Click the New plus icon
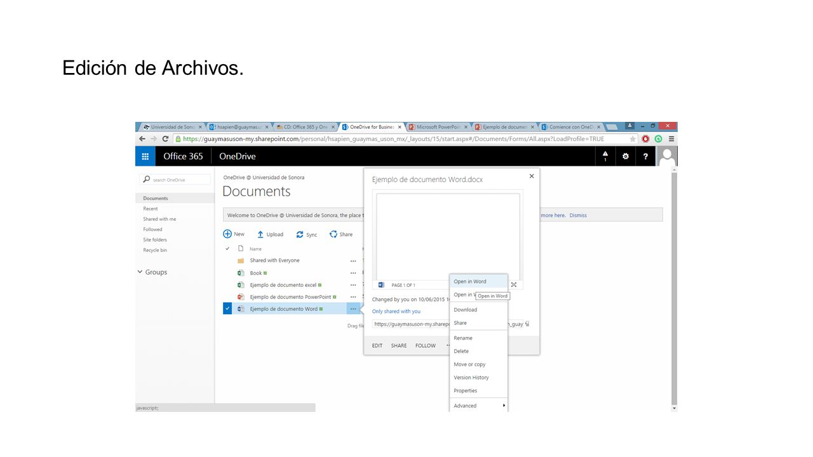This screenshot has width=813, height=457. pyautogui.click(x=227, y=234)
